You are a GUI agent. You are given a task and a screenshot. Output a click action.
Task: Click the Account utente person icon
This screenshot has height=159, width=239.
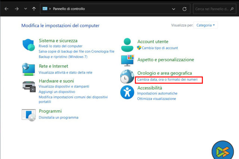pos(127,45)
